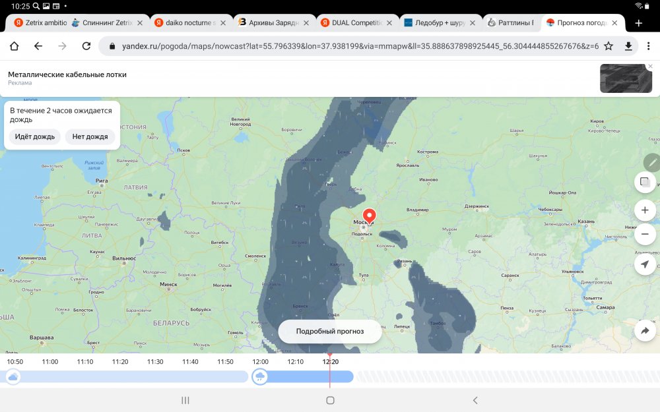Close the "daiko nocturne" tab

click(222, 22)
